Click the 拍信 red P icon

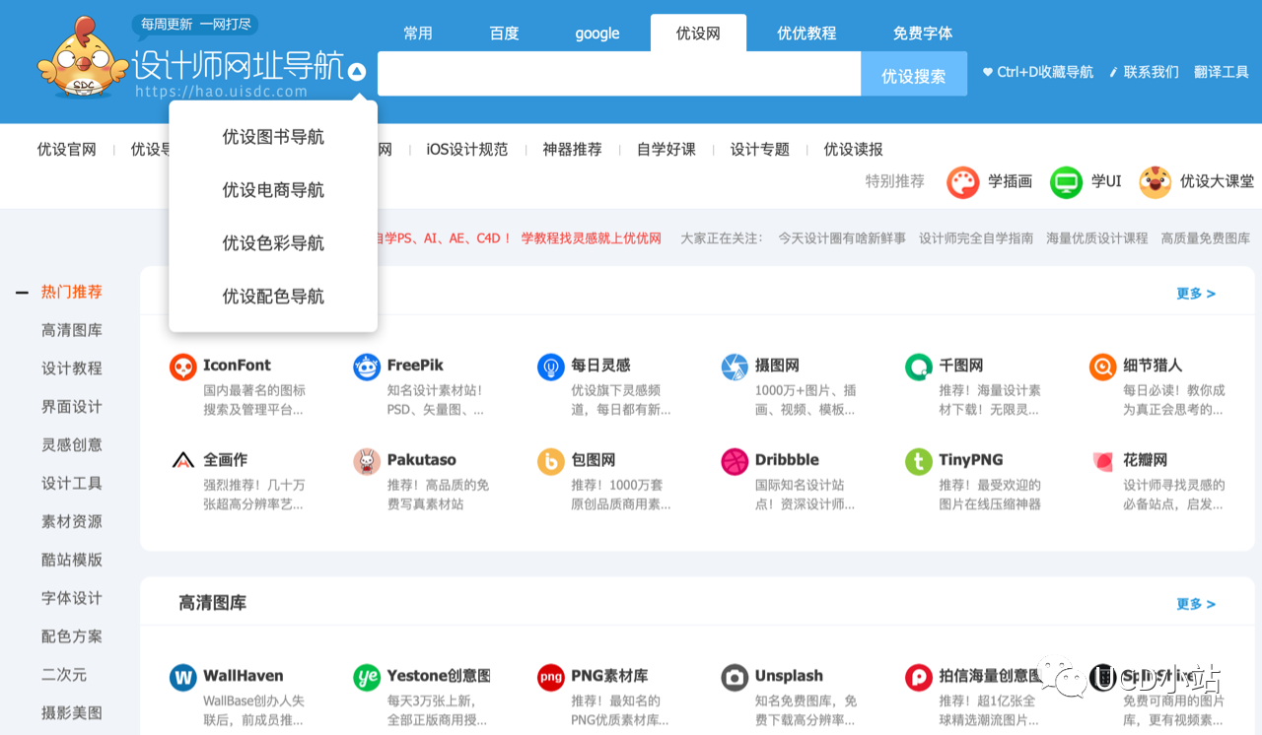[919, 678]
